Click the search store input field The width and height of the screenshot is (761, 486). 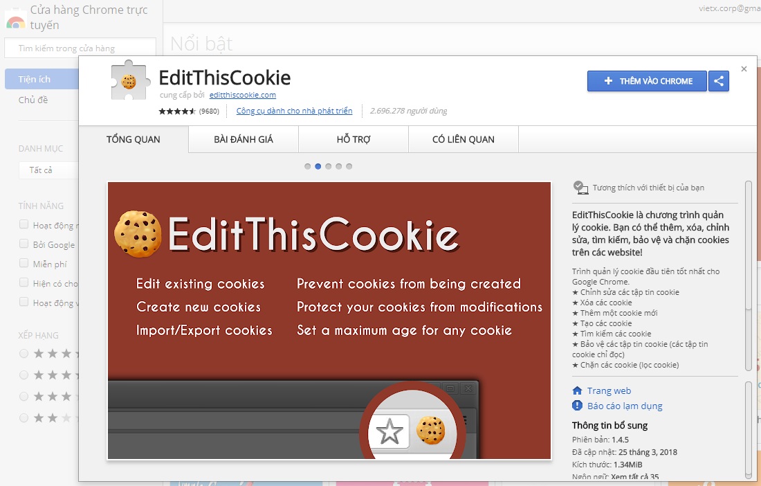click(80, 48)
